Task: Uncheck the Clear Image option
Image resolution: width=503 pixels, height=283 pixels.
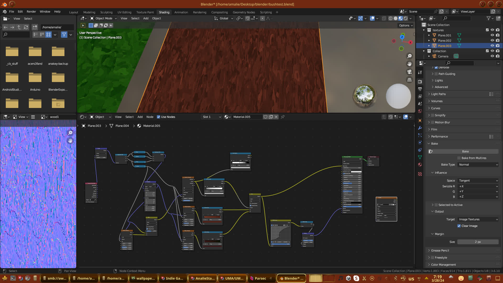Action: 459,226
